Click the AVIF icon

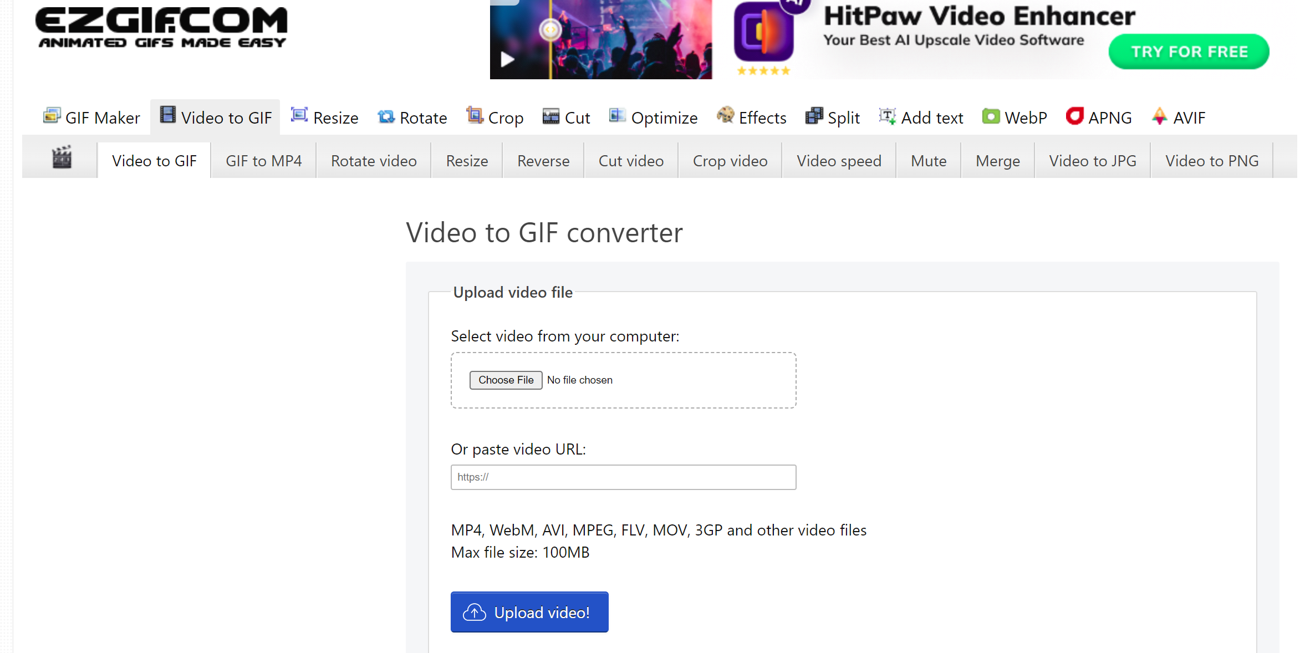[x=1160, y=116]
